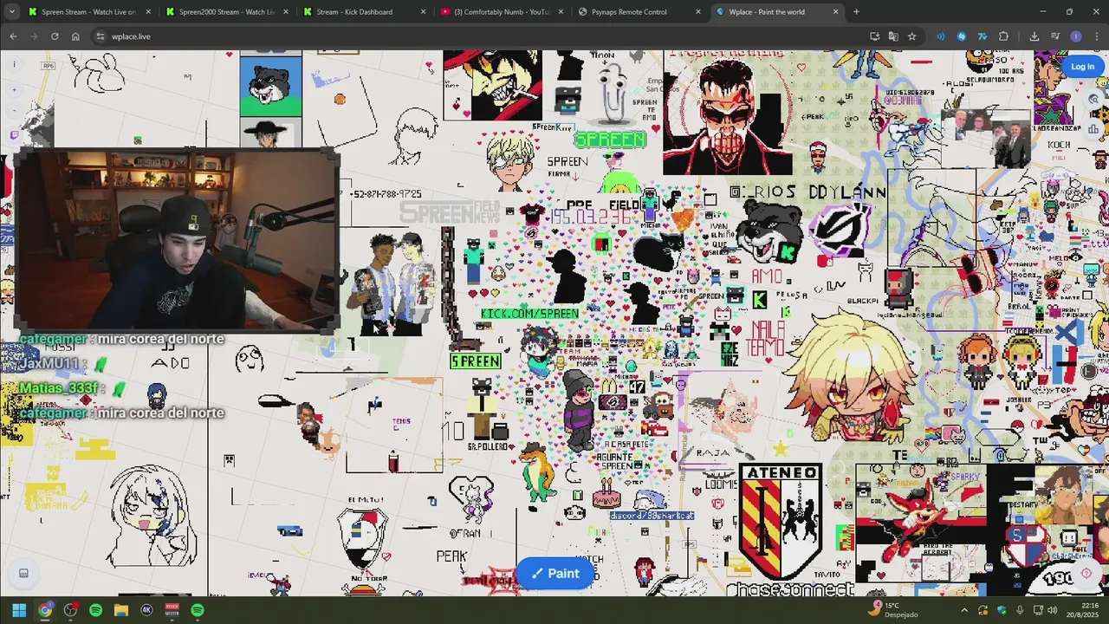This screenshot has height=624, width=1109.
Task: Switch to the Spreen2000 Stream tab
Action: 226,12
